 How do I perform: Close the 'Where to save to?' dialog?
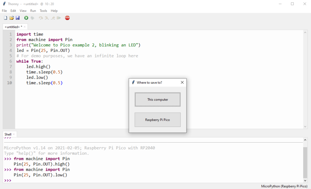182,83
